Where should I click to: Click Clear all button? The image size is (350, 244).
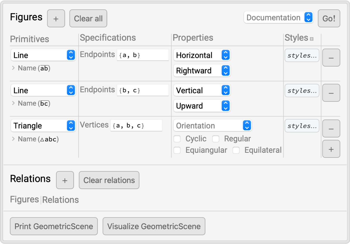coord(88,19)
